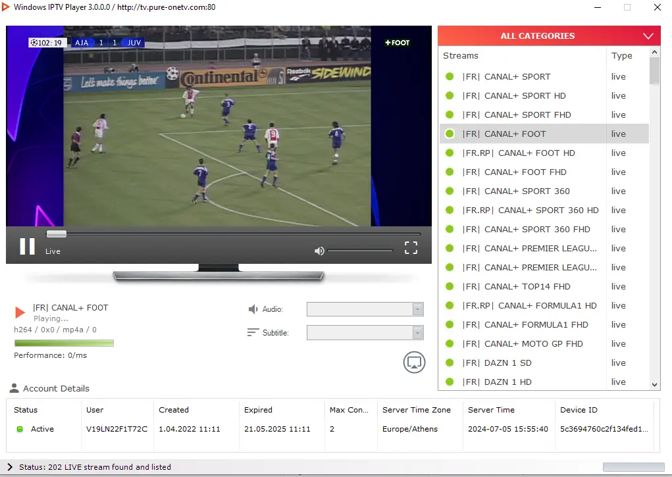Image resolution: width=672 pixels, height=477 pixels.
Task: Select |FR| CANAL+ SPORT 360 FHD stream
Action: coord(544,229)
